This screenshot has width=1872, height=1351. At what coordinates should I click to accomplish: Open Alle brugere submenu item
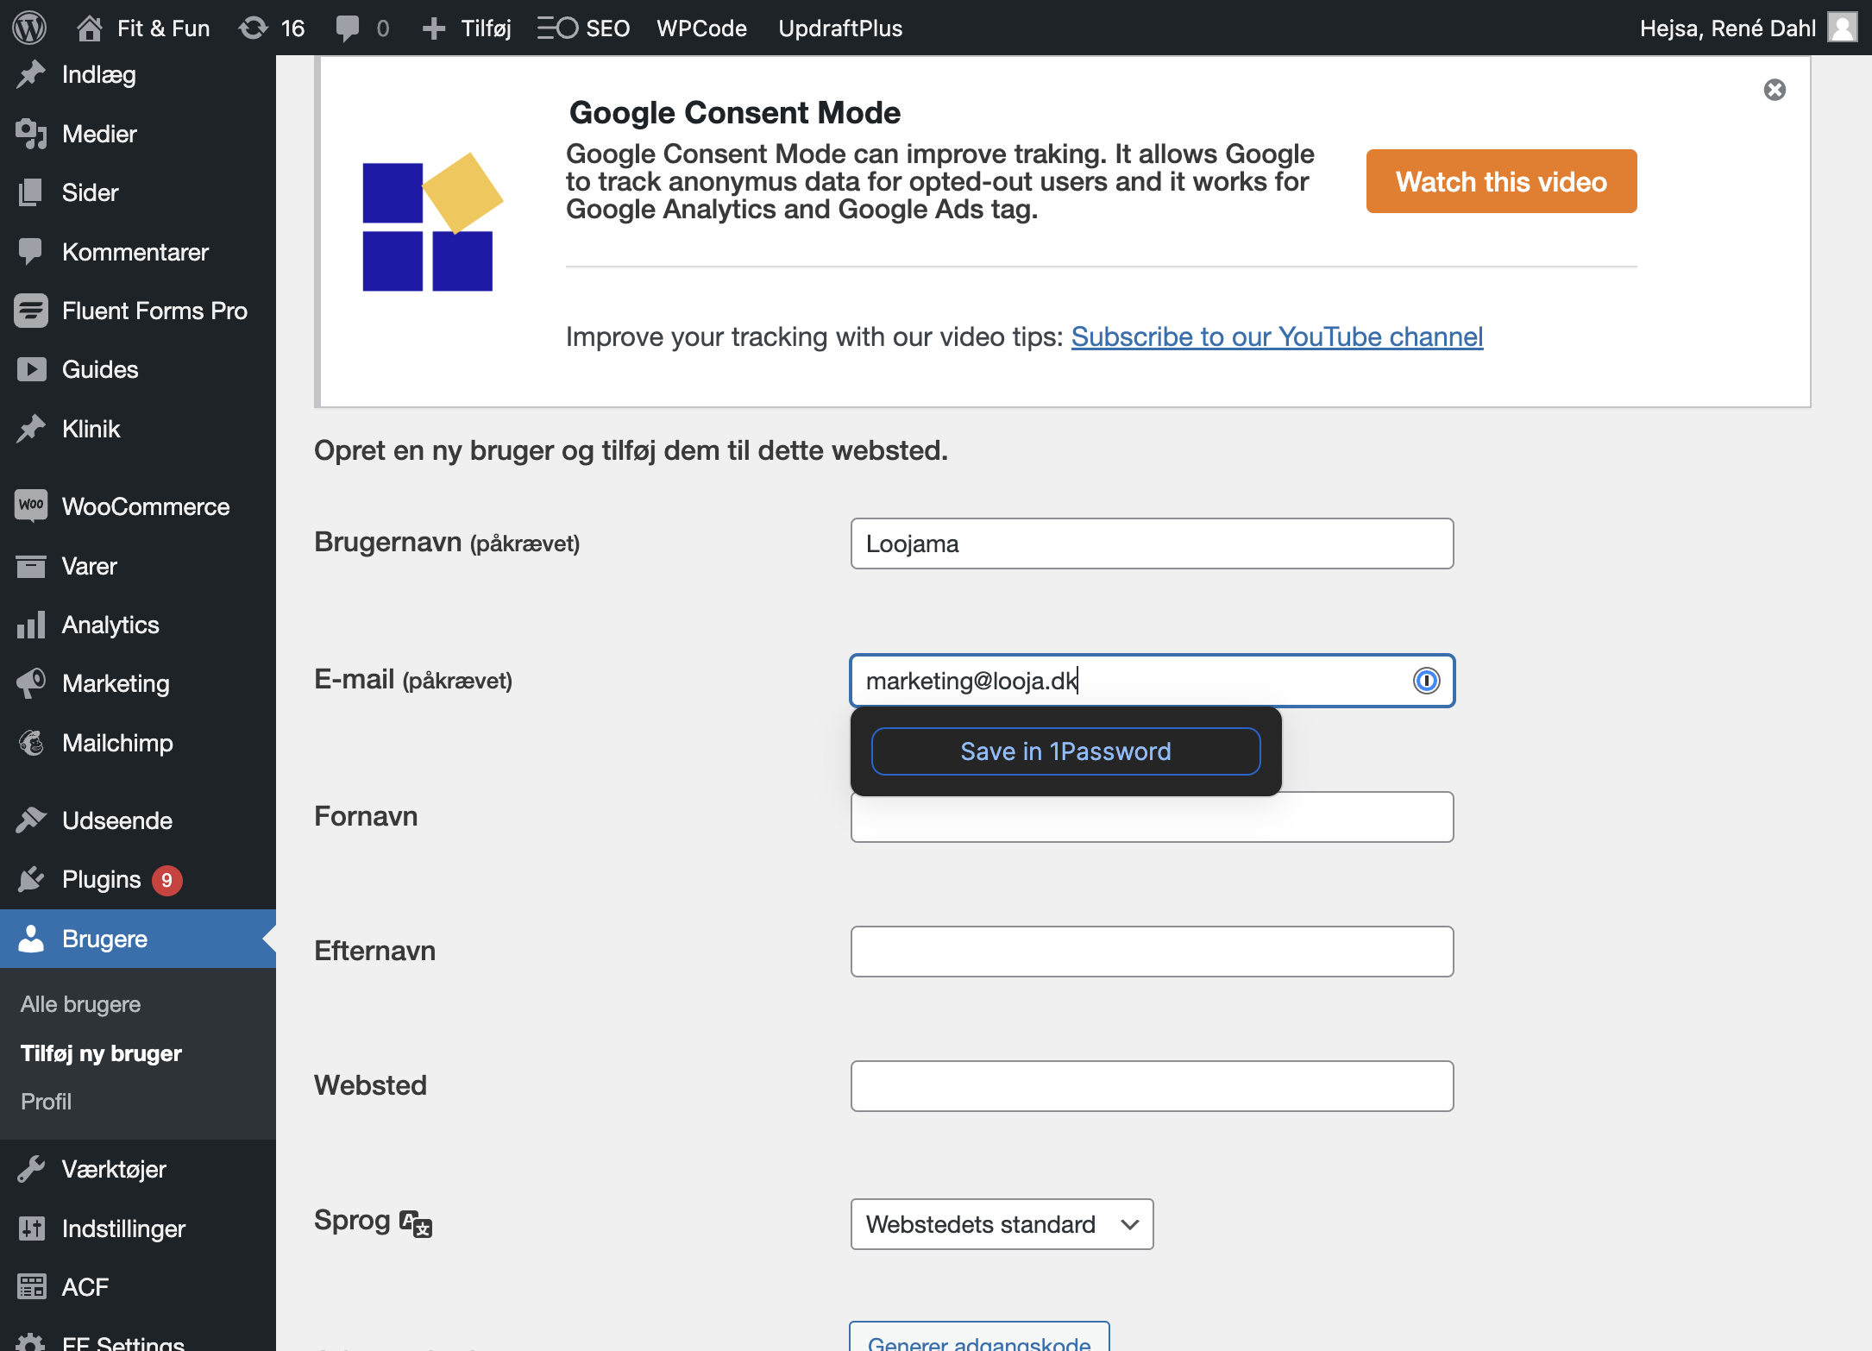click(80, 1004)
